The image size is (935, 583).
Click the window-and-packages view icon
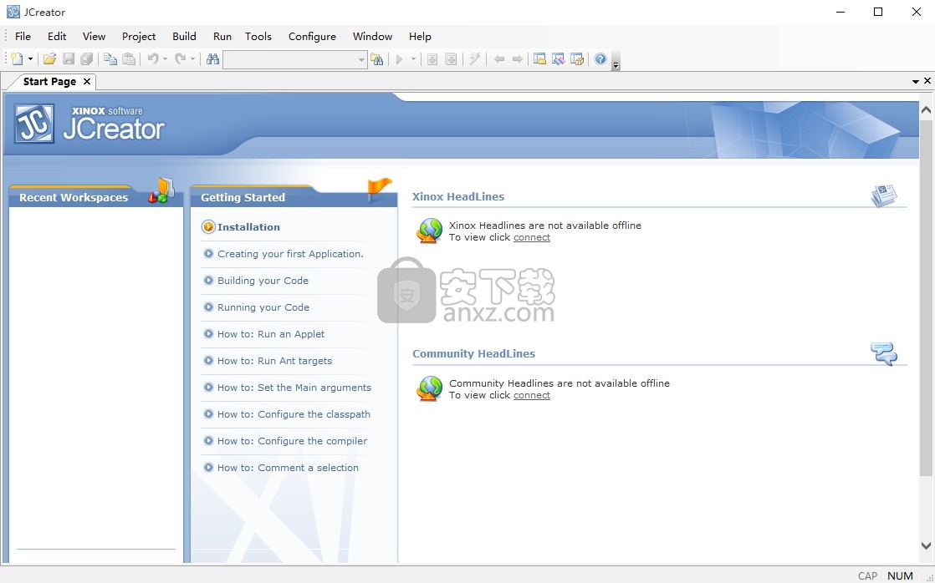(576, 59)
